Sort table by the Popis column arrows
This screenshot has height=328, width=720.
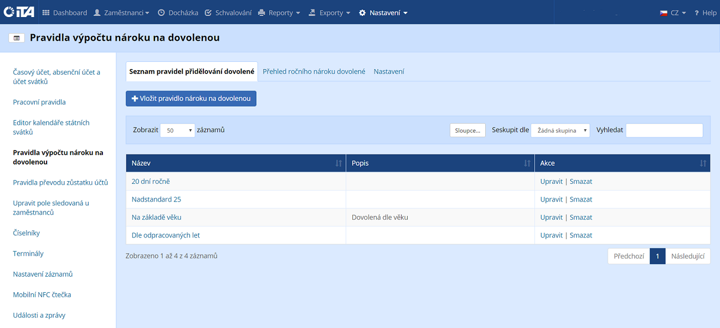tap(527, 163)
